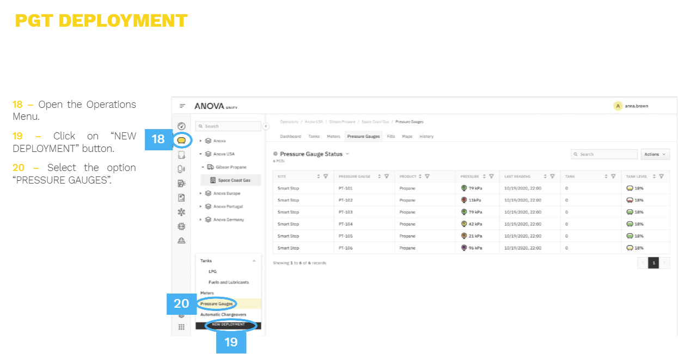
Task: Sort the Pressure Gauge column
Action: point(379,176)
